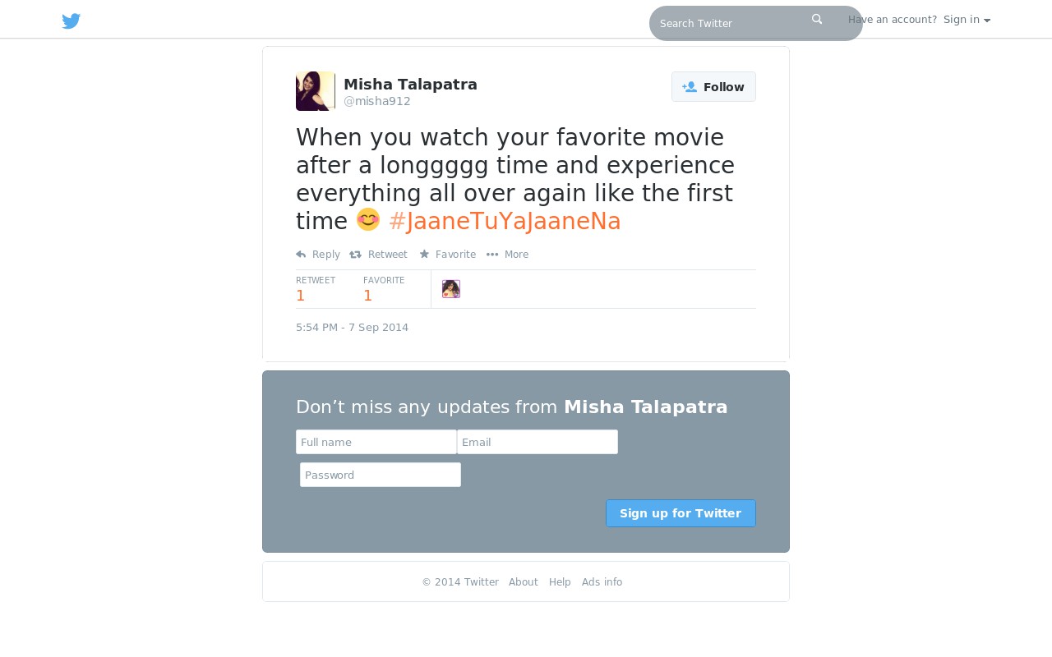Focus the Password field
The width and height of the screenshot is (1052, 657).
click(x=381, y=475)
